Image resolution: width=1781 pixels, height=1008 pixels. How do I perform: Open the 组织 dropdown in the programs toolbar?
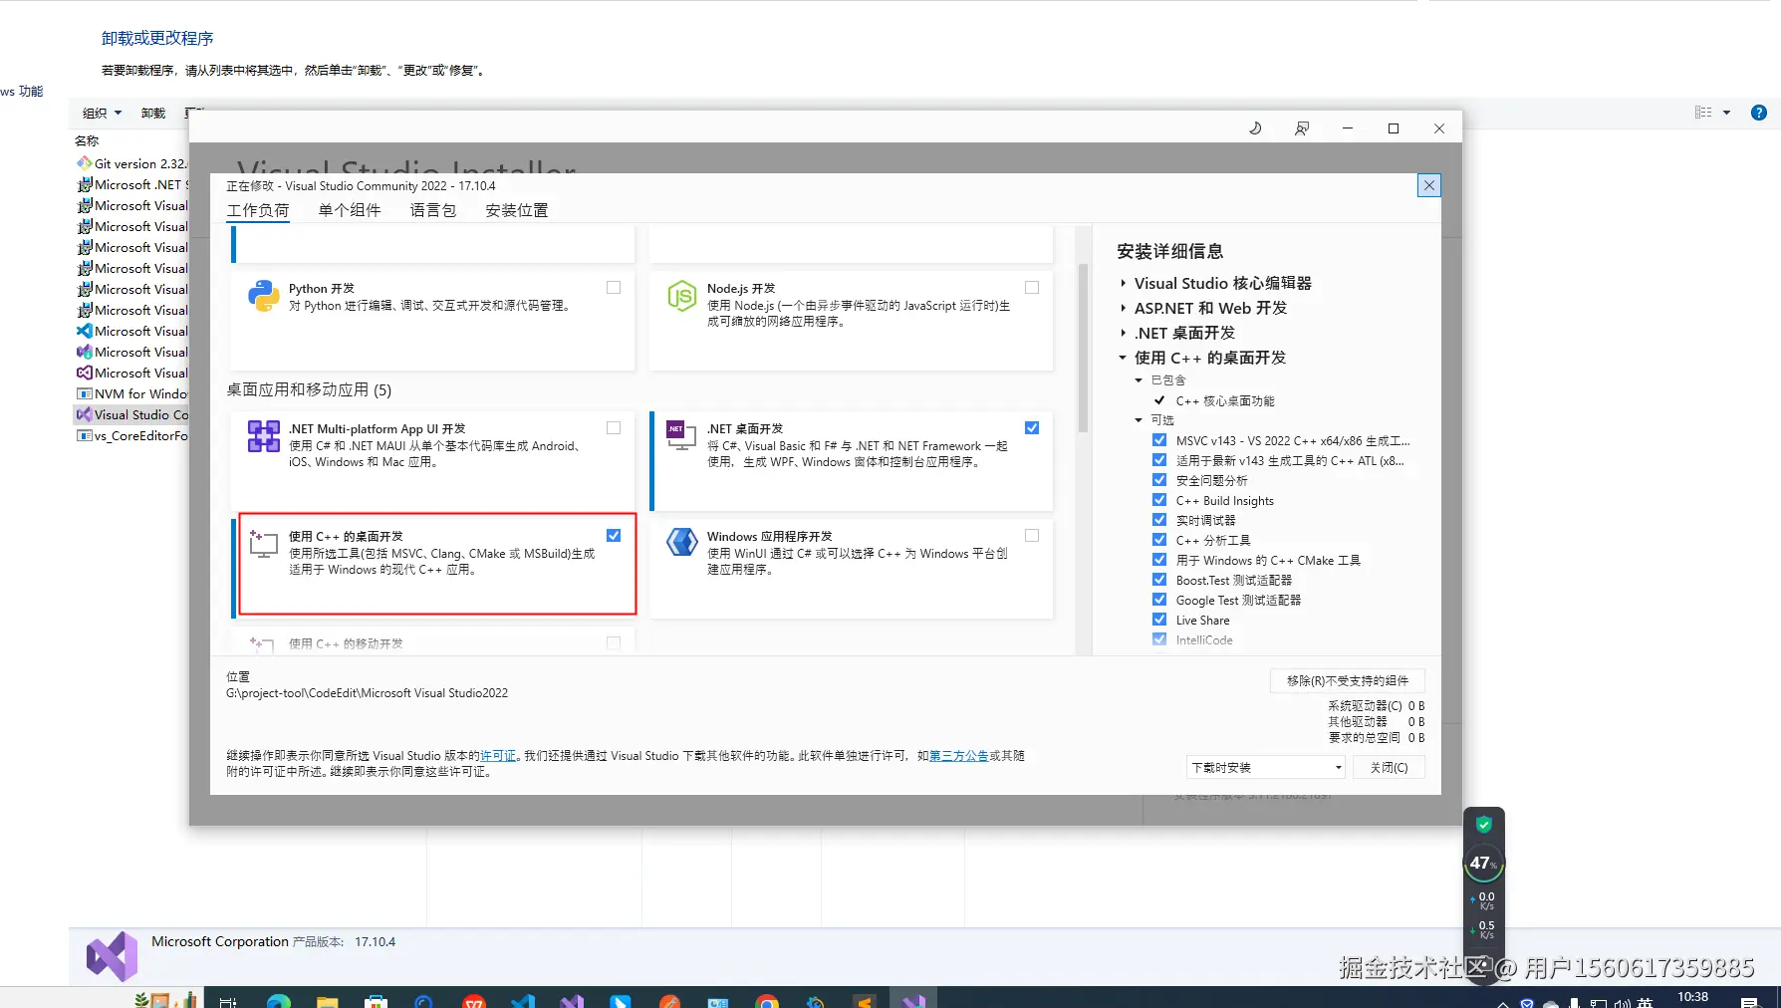[102, 113]
